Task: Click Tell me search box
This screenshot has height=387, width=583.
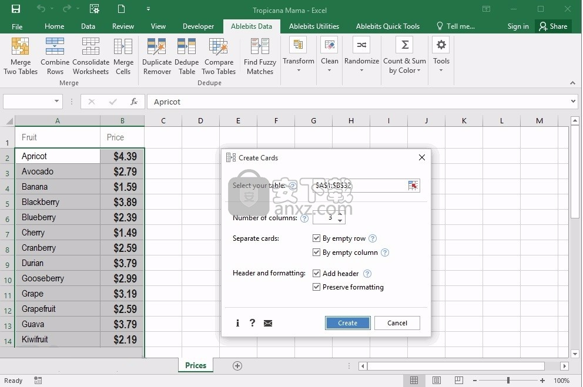Action: tap(456, 26)
